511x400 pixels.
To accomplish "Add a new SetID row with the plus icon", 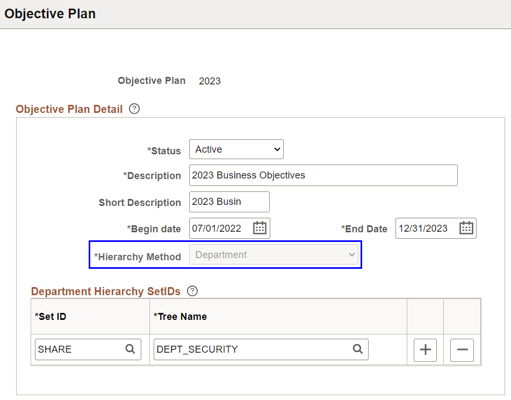I will 425,350.
